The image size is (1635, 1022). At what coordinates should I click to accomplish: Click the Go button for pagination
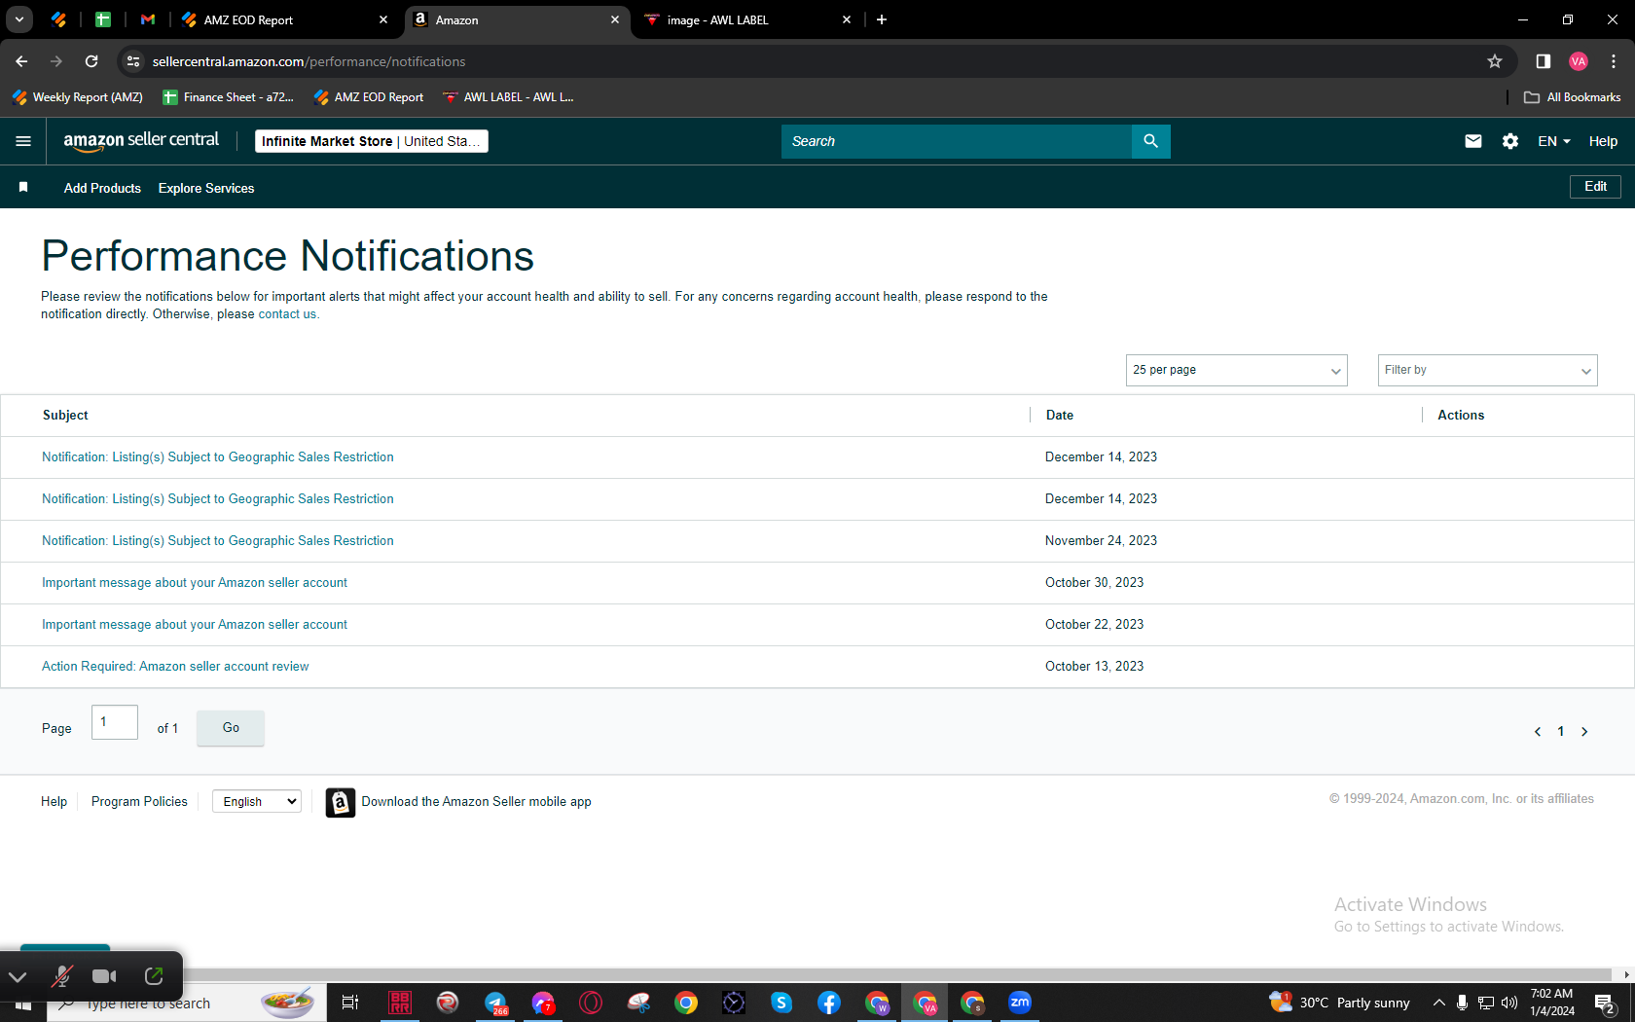pos(231,728)
